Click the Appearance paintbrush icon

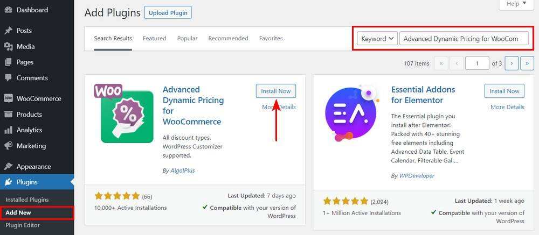[8, 167]
